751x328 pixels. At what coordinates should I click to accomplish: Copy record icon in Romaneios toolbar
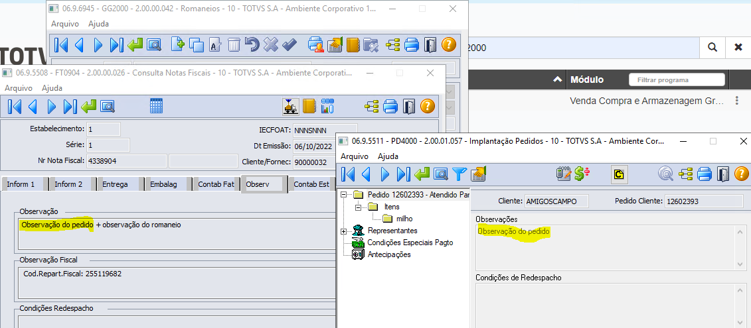(x=197, y=45)
